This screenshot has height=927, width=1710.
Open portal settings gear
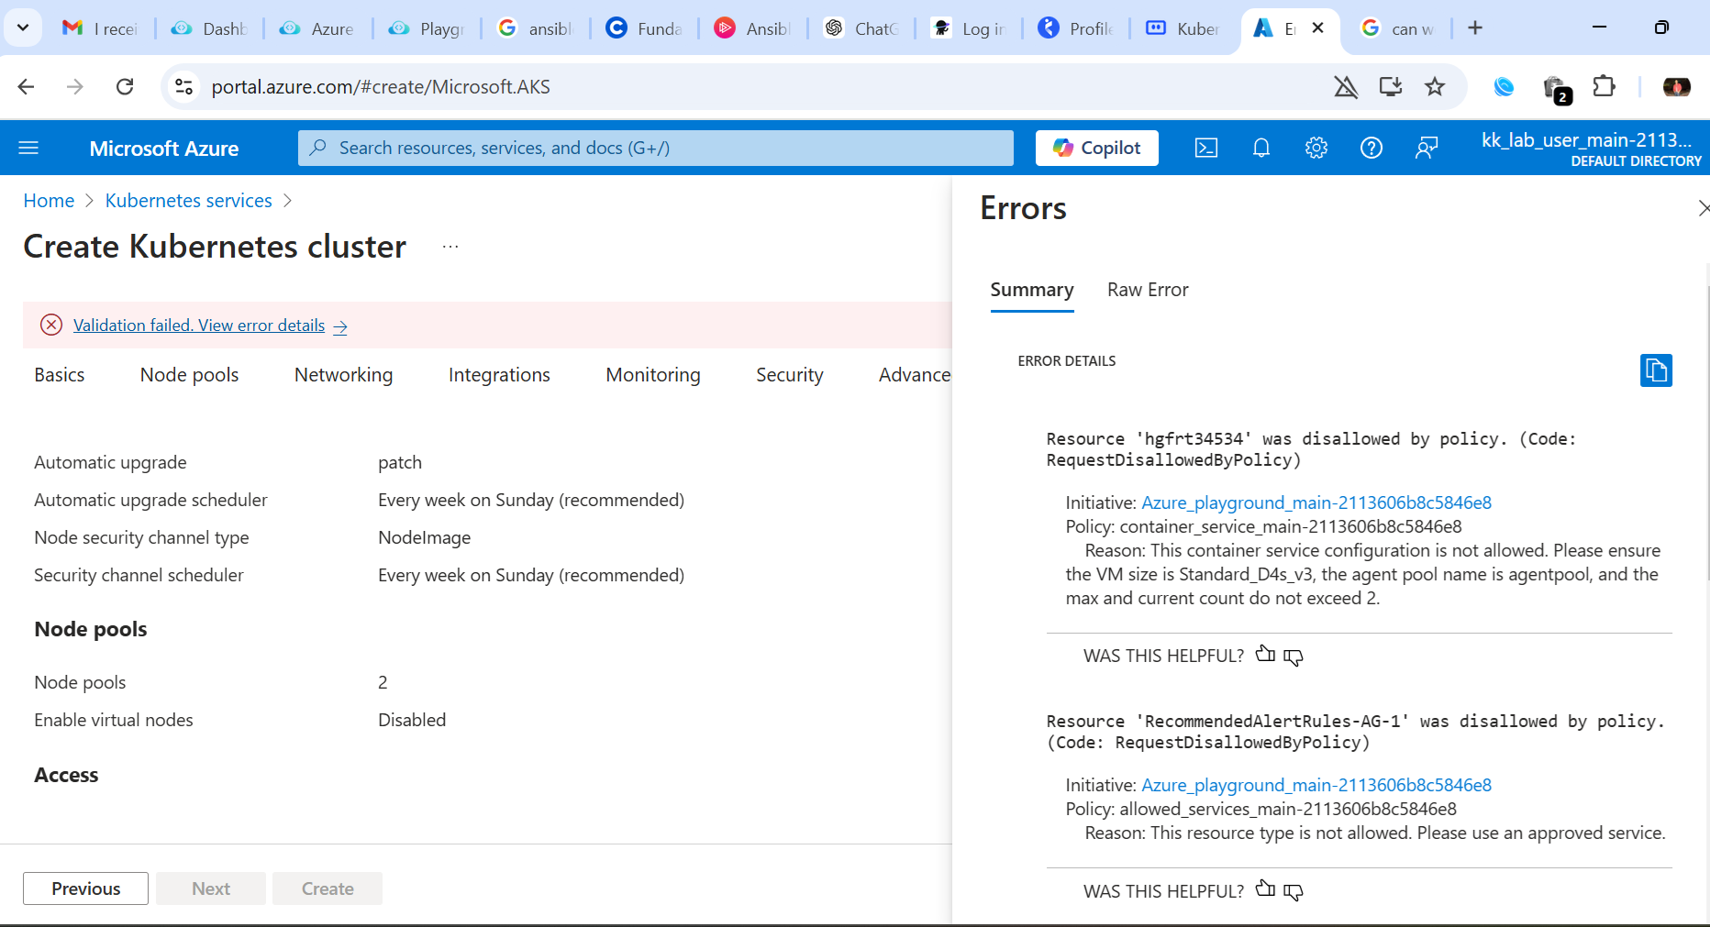[x=1316, y=148]
